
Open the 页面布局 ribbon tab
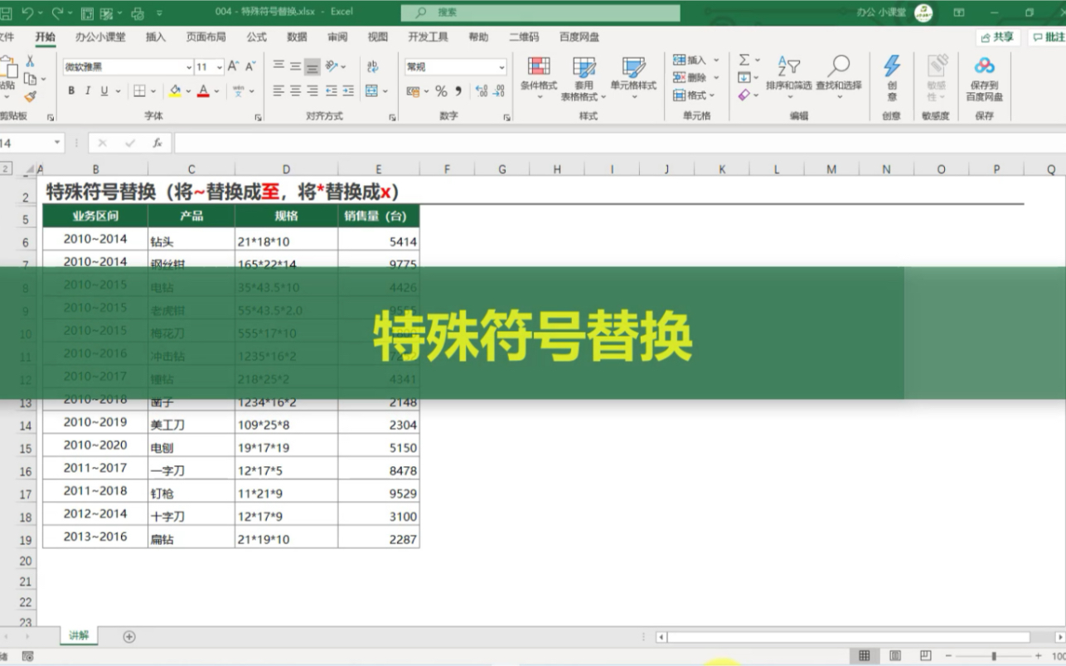[206, 37]
